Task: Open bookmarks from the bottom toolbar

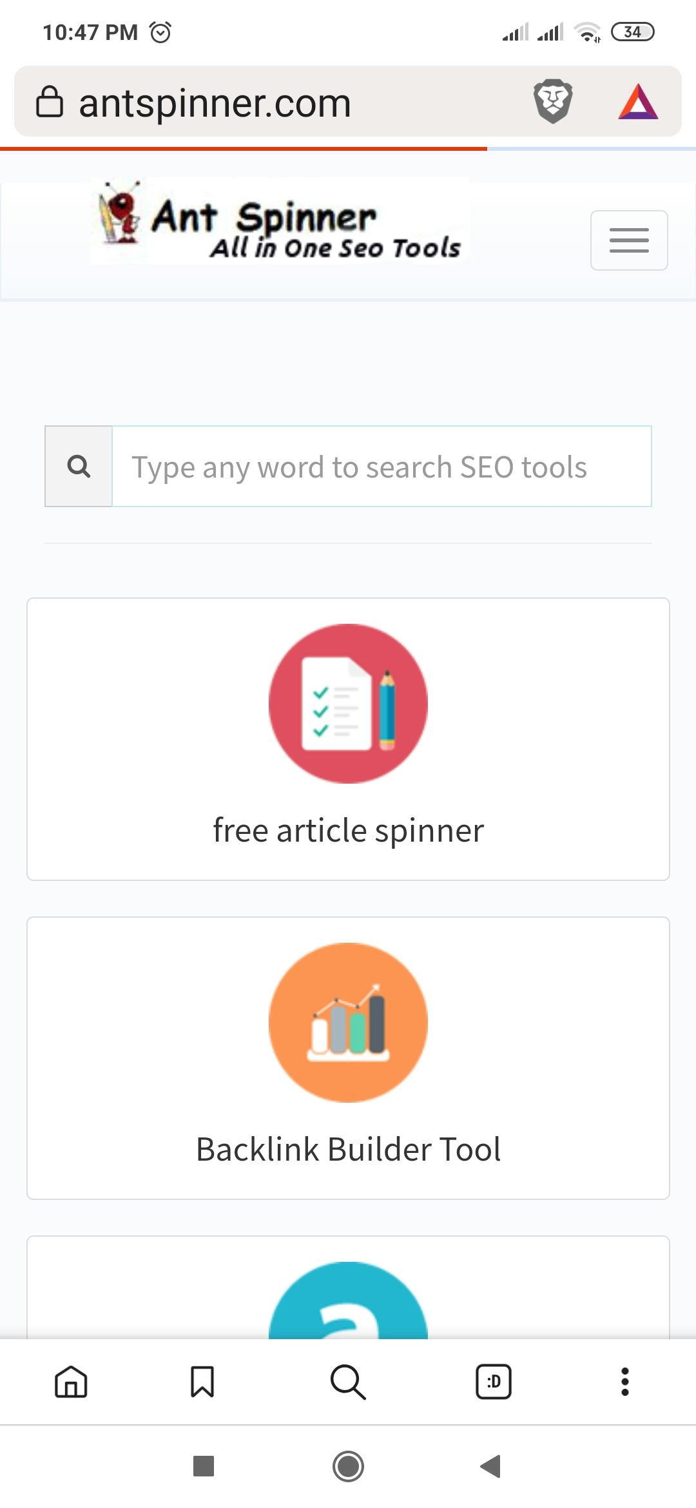Action: 202,1381
